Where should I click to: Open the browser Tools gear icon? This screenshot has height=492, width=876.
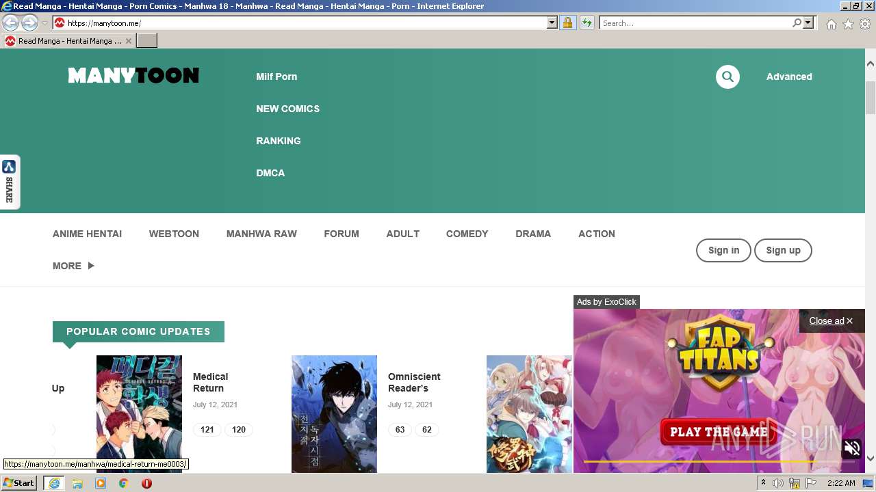tap(865, 24)
